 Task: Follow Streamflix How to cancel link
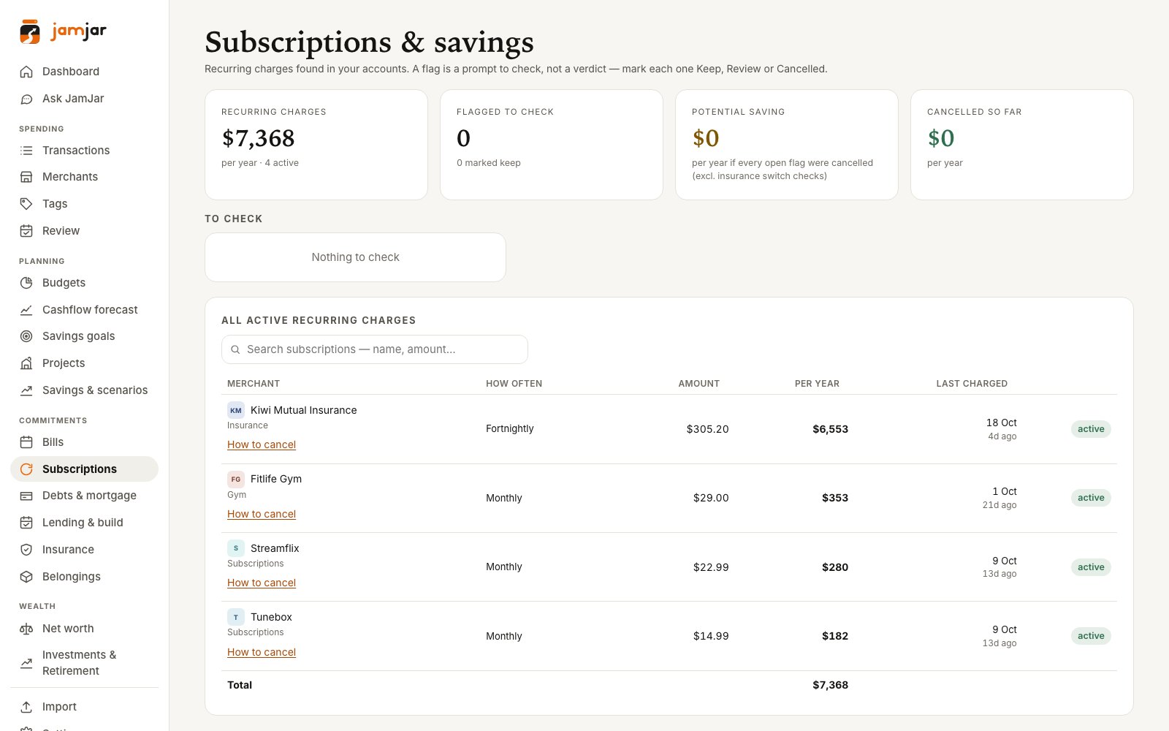[262, 583]
